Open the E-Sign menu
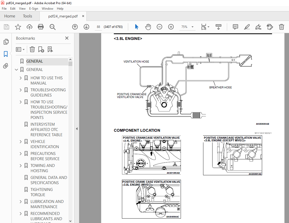The image size is (289, 223). pos(33,8)
